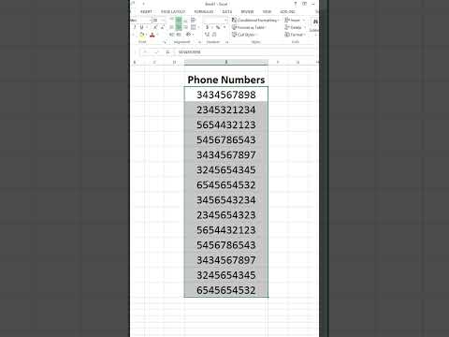Viewport: 449px width, 337px height.
Task: Increase the font size
Action: tap(155, 27)
